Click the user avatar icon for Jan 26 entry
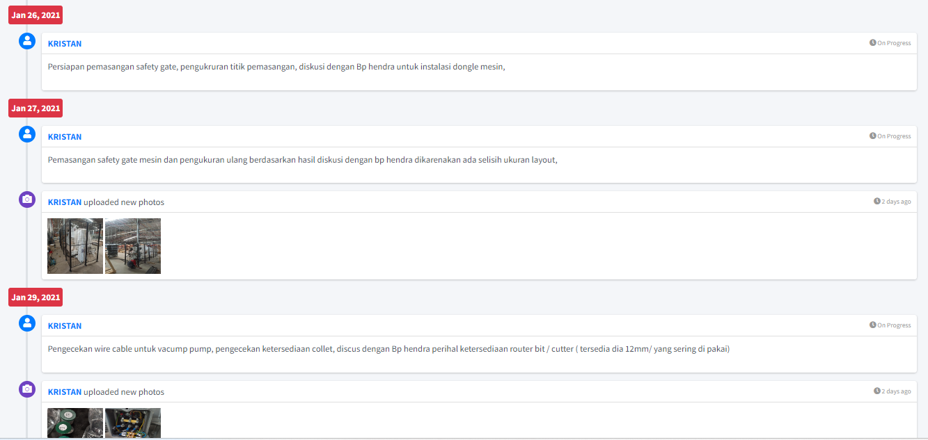The height and width of the screenshot is (440, 928). 27,41
